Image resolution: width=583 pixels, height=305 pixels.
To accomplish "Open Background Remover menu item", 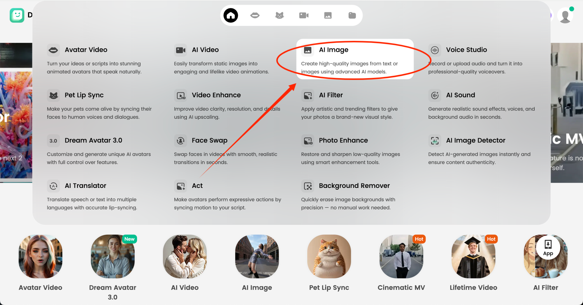I will (354, 186).
